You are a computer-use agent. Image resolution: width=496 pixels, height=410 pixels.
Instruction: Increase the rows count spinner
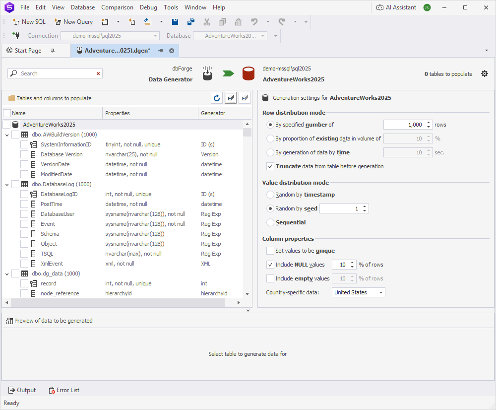[429, 123]
